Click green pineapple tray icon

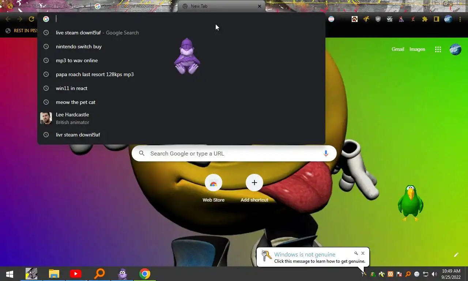pos(373,274)
